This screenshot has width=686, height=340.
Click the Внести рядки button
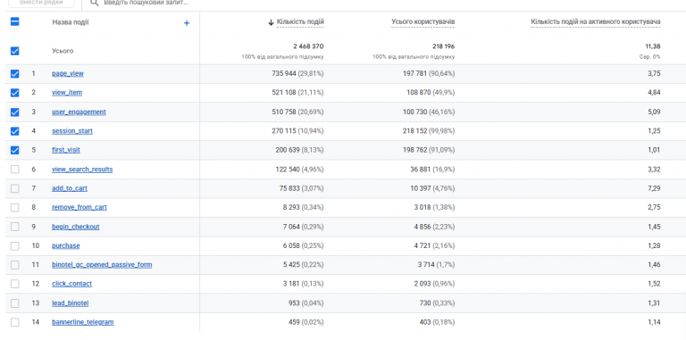41,3
